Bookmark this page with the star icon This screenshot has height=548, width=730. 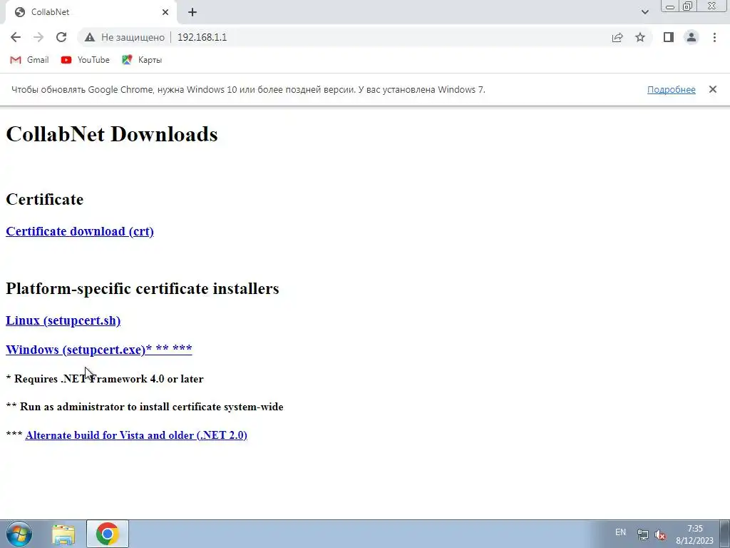tap(640, 37)
